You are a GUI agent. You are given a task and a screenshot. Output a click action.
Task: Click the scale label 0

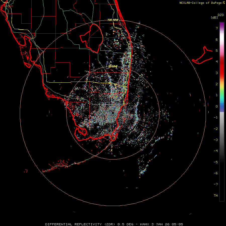[217, 106]
